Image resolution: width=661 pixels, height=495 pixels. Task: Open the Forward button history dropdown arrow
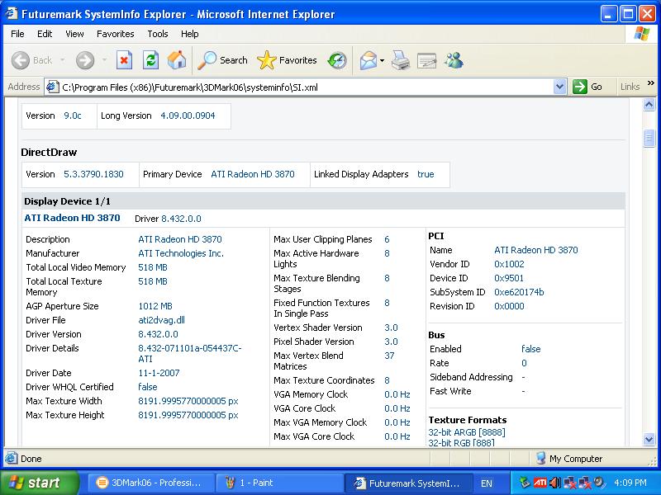click(104, 60)
